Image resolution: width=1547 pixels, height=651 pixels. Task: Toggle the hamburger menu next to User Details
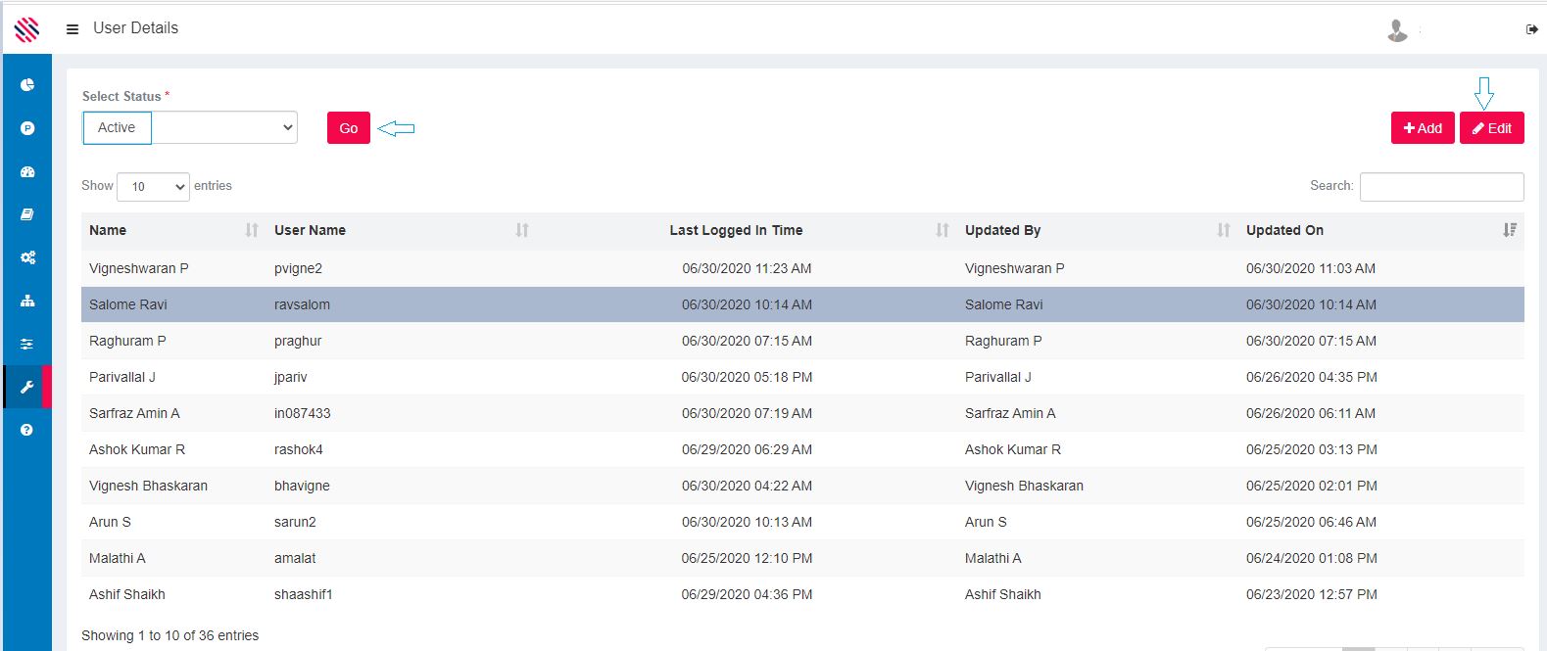tap(73, 29)
